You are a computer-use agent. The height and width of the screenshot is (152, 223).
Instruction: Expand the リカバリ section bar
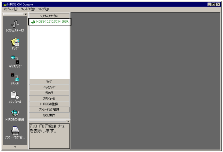click(x=49, y=93)
